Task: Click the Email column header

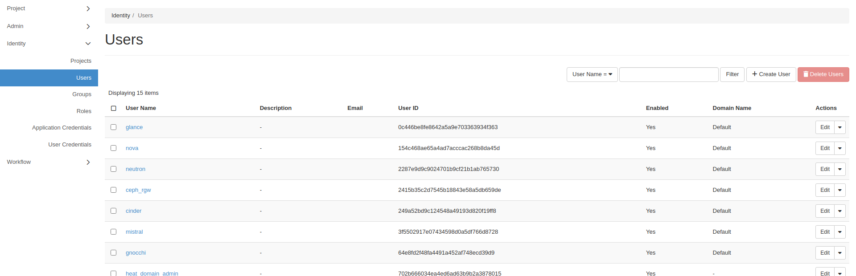Action: coord(355,108)
